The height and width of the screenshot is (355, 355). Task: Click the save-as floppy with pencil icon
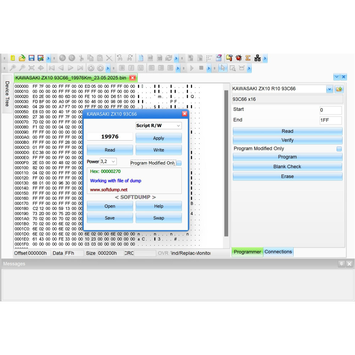(x=40, y=58)
